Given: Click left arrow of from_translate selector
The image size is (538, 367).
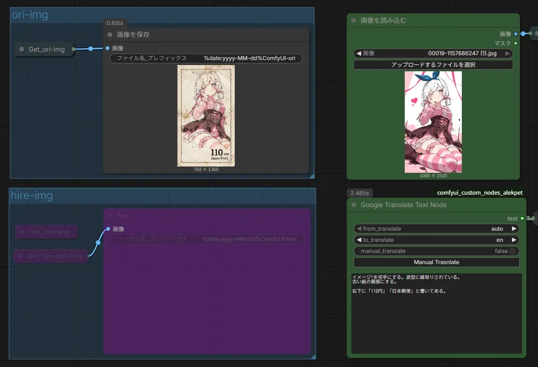Looking at the screenshot, I should 359,229.
